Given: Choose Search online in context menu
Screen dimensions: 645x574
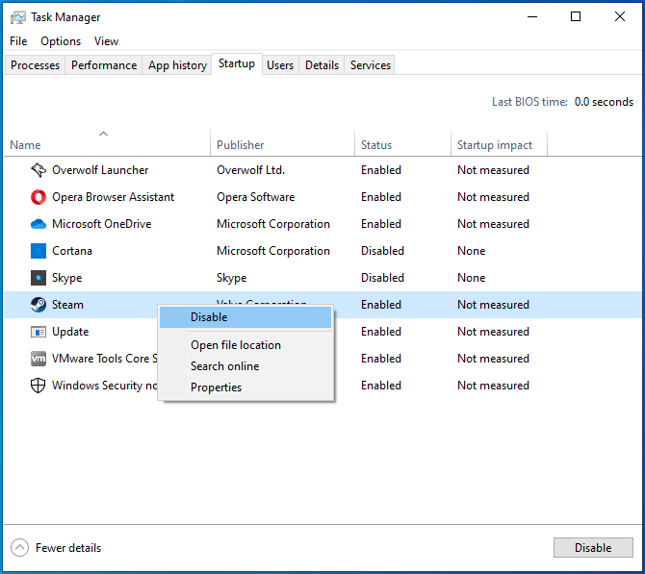Looking at the screenshot, I should 245,366.
